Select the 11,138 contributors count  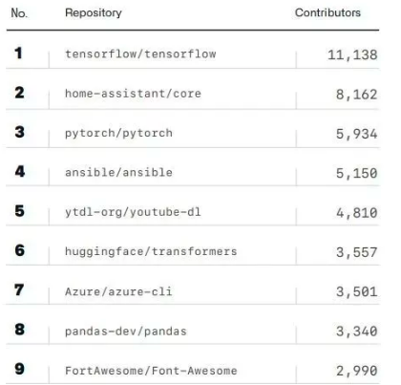click(352, 54)
